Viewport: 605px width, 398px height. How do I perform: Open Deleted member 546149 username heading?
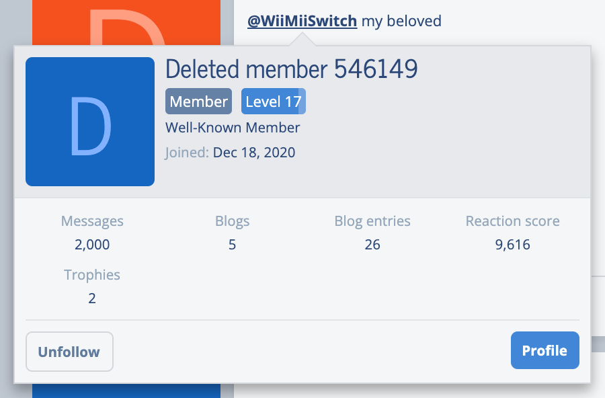pyautogui.click(x=291, y=69)
